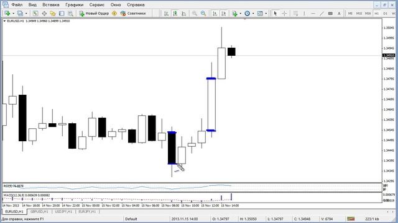Select the Trendline drawing tool
Image resolution: width=398 pixels, height=223 pixels.
coord(322,14)
